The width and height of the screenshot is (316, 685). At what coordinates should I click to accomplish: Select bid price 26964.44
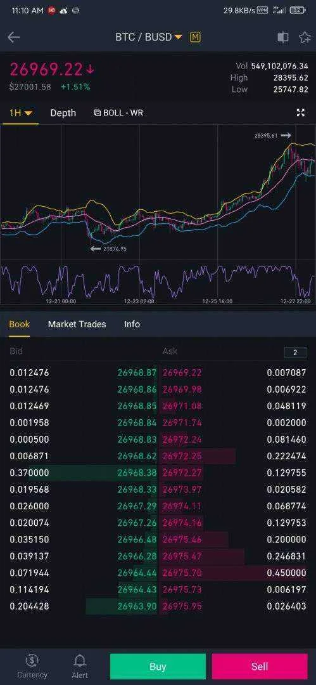coord(137,573)
